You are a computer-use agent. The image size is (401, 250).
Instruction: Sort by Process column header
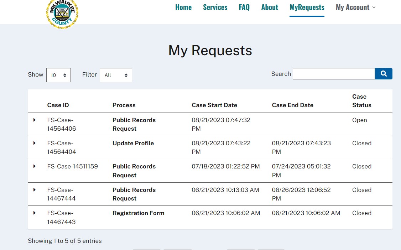(124, 105)
